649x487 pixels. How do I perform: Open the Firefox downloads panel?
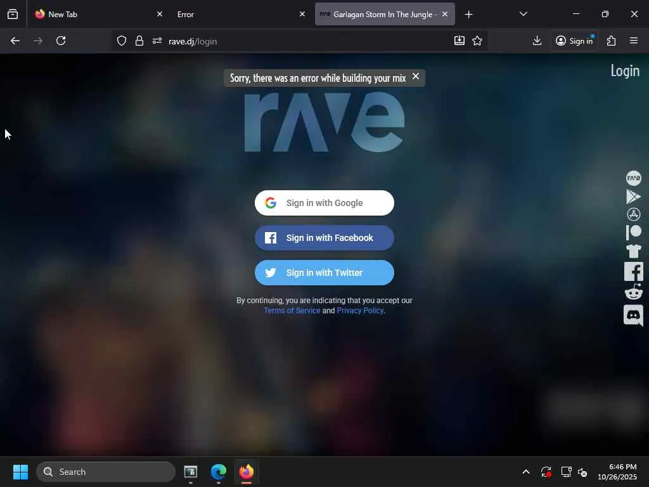tap(537, 41)
